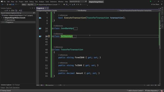This screenshot has width=164, height=92.
Task: Close the Program.cs tab
Action: pyautogui.click(x=48, y=8)
